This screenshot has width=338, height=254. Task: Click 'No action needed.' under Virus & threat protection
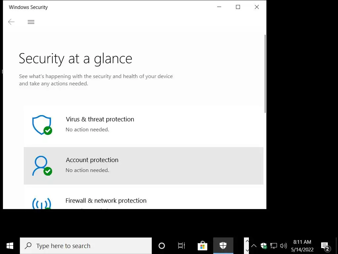tap(87, 129)
